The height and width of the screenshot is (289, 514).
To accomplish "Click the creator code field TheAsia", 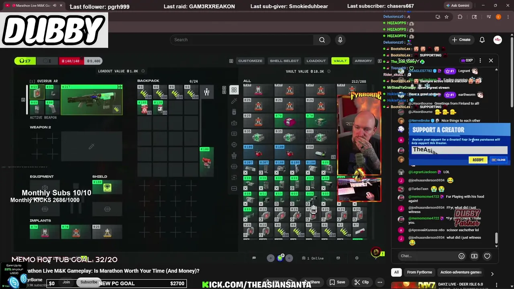I will [460, 150].
